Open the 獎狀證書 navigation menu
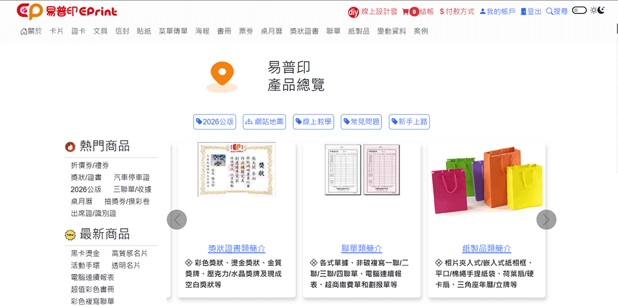 coord(304,31)
